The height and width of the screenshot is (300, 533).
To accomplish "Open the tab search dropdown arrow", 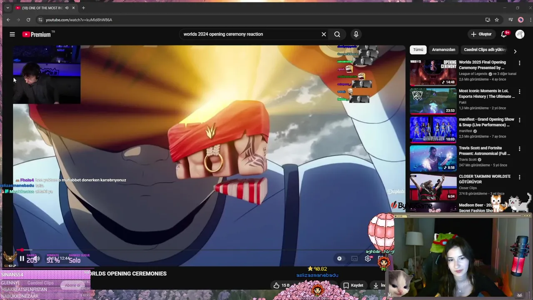I will [7, 7].
